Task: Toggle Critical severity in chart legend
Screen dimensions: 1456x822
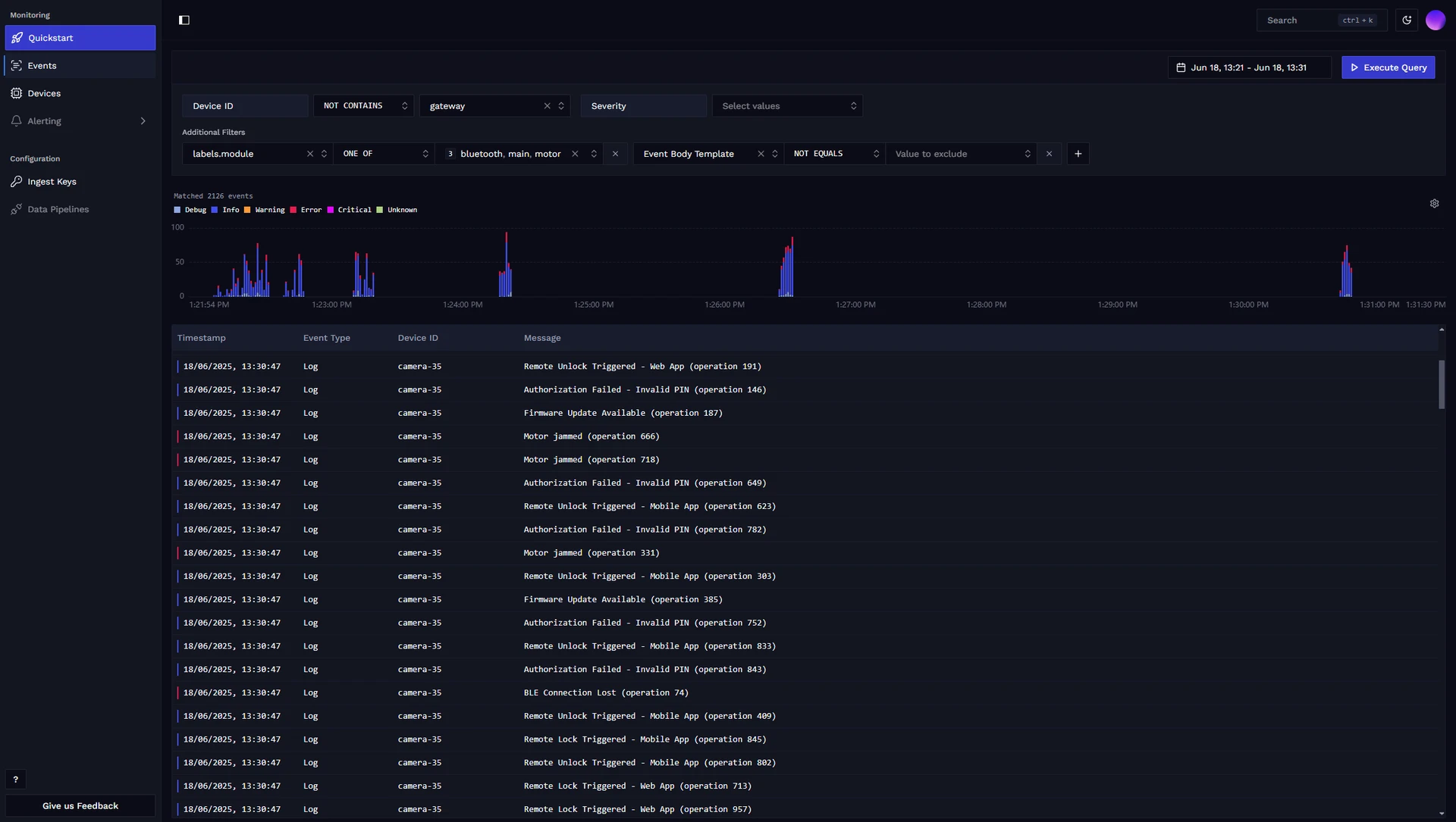Action: click(x=349, y=210)
